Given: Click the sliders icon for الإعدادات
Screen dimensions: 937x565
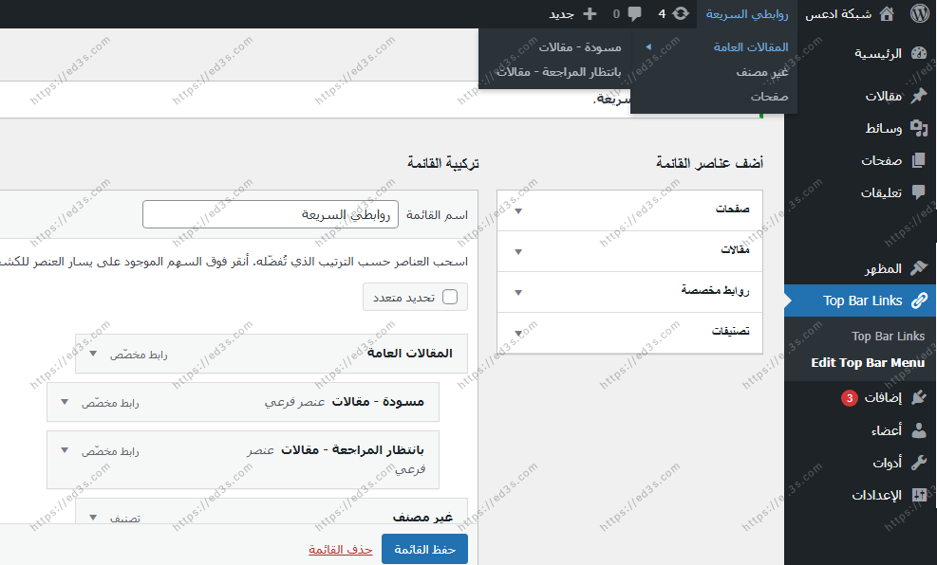Looking at the screenshot, I should tap(918, 495).
